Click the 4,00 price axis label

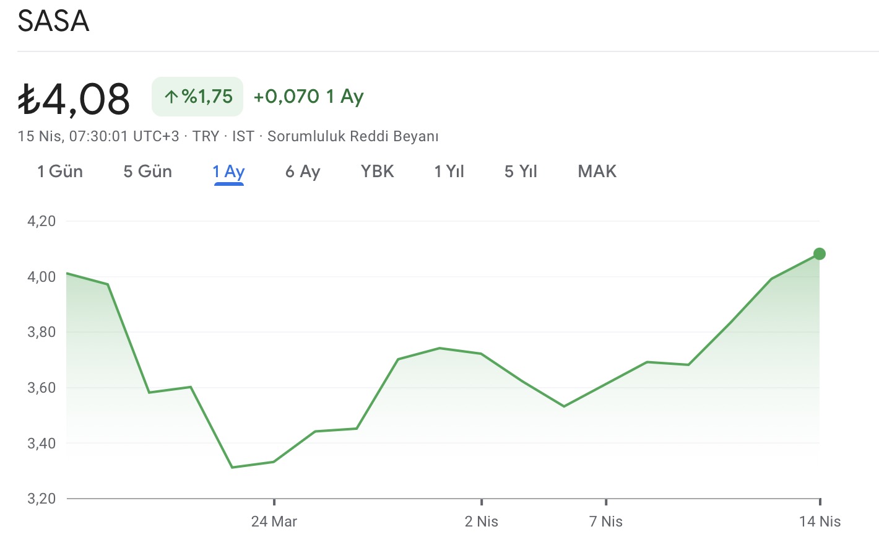coord(41,277)
